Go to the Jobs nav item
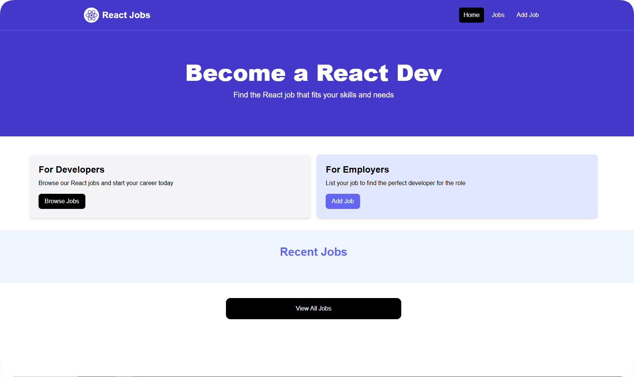This screenshot has width=634, height=377. pyautogui.click(x=498, y=15)
